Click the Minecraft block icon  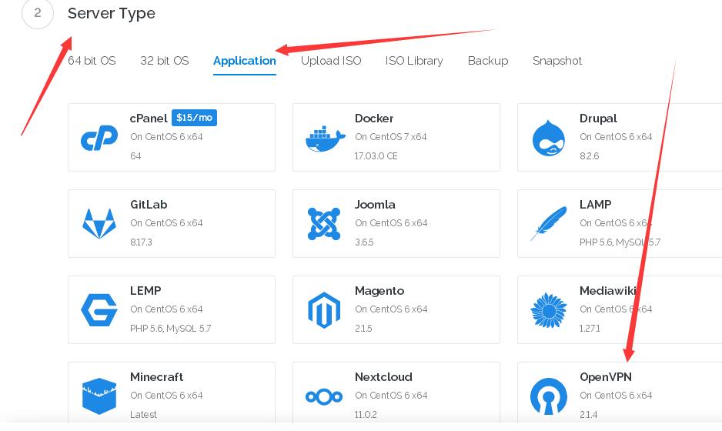(x=99, y=396)
